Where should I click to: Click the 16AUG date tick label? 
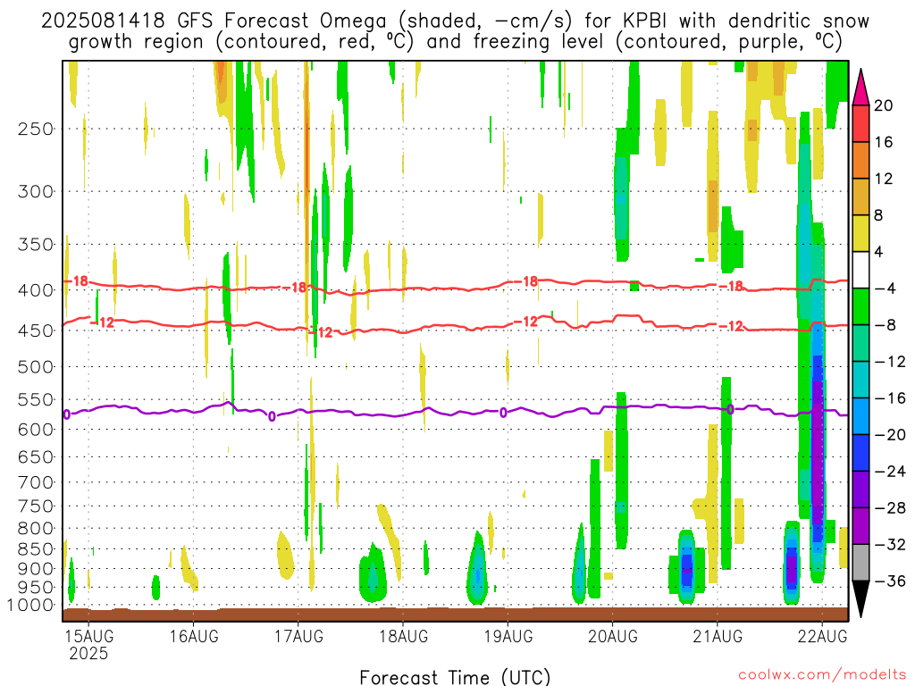tap(194, 636)
